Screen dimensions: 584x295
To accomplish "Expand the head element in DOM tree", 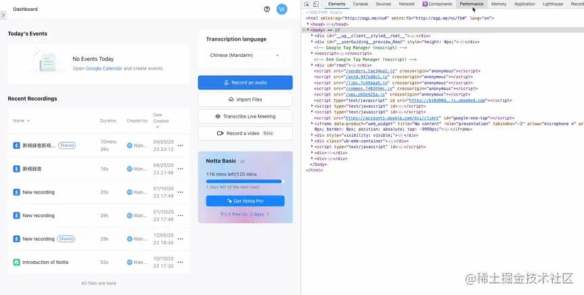I will (x=308, y=24).
